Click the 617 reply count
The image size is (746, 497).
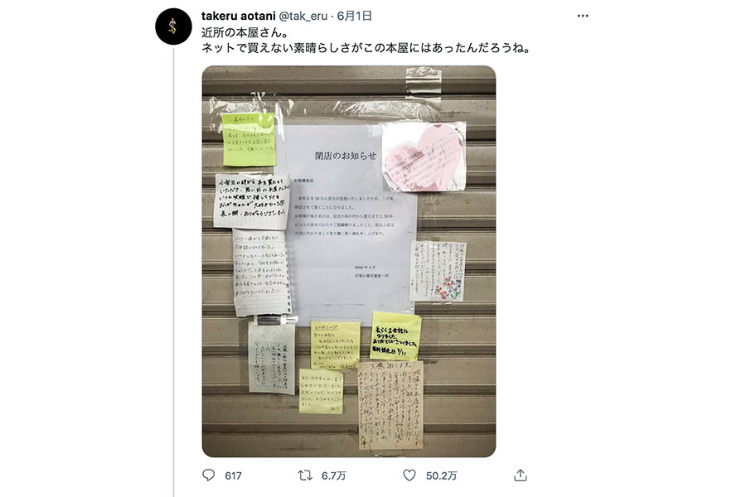coord(233,475)
